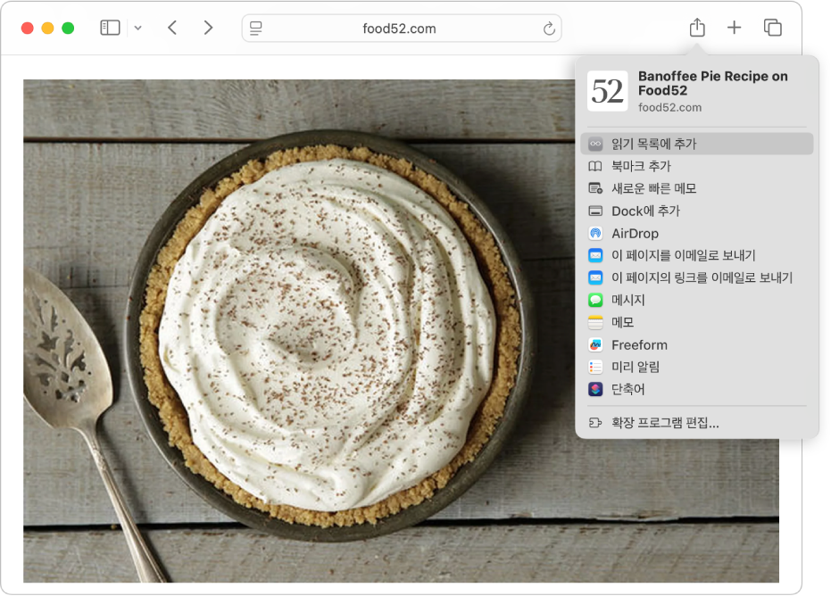831x596 pixels.
Task: Open the sidebar options dropdown chevron
Action: pyautogui.click(x=137, y=28)
